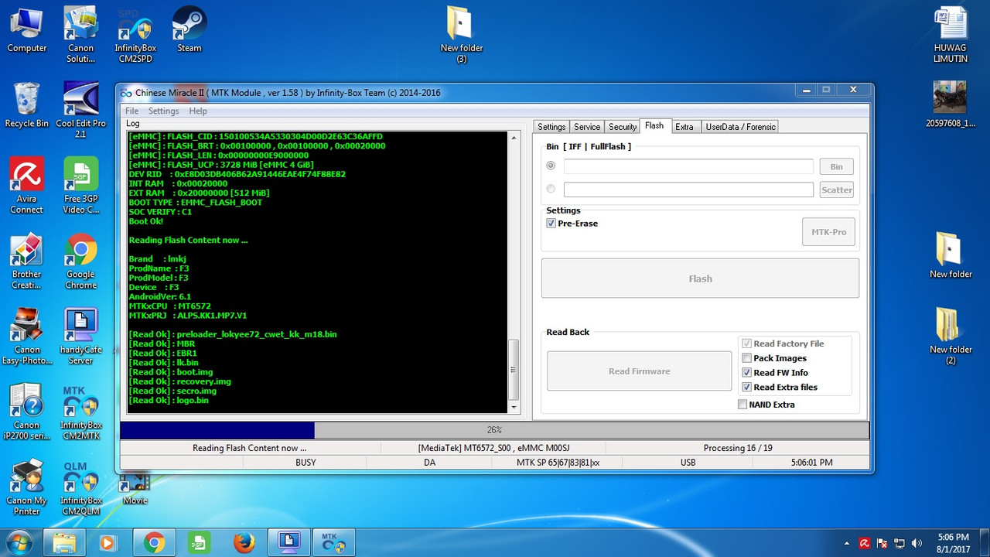
Task: Launch InfinityBox CM2QLM shortcut
Action: [x=80, y=487]
